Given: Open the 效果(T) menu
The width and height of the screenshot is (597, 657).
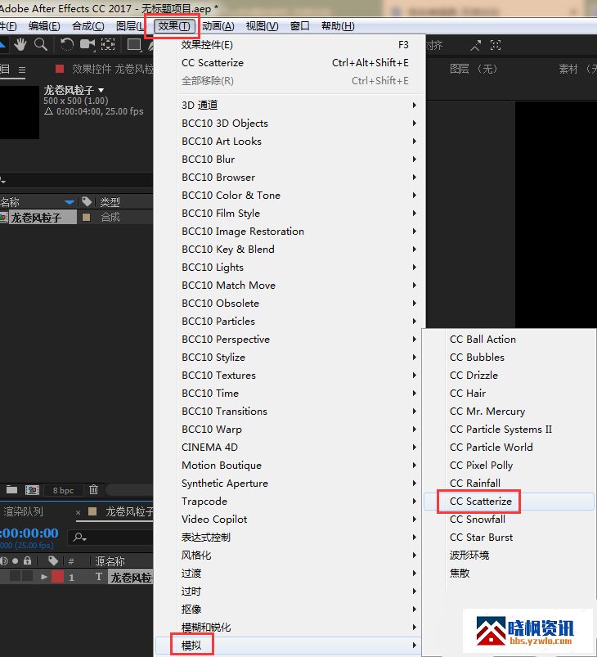Looking at the screenshot, I should 174,26.
